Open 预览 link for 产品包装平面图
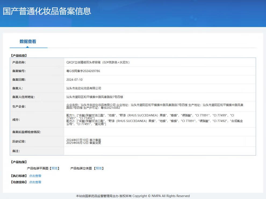The height and width of the screenshot is (199, 266). 55,168
